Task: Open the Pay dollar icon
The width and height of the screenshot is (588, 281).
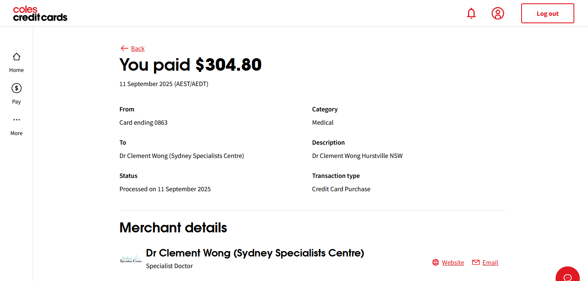Action: pyautogui.click(x=17, y=89)
